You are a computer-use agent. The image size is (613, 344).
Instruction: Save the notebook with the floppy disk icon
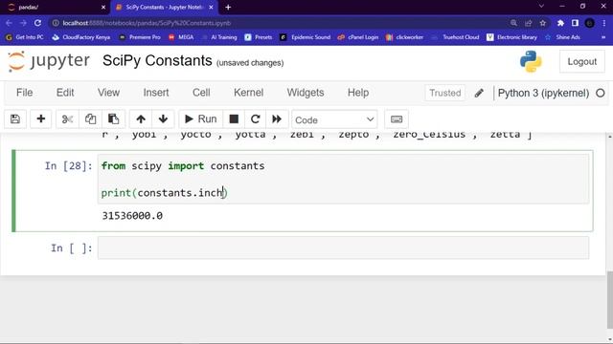15,118
